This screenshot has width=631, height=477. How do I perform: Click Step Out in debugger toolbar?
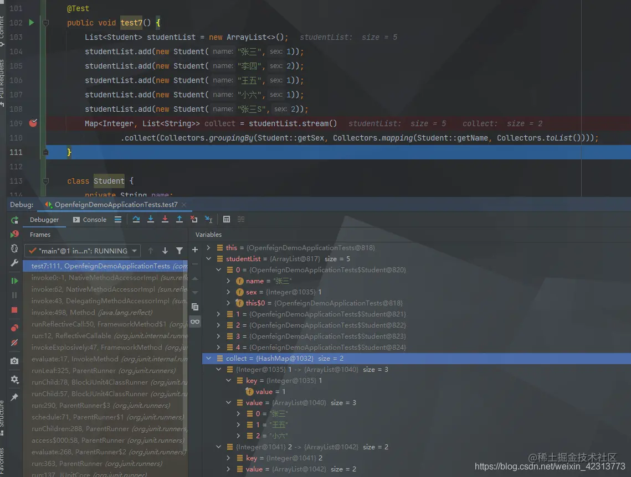179,220
